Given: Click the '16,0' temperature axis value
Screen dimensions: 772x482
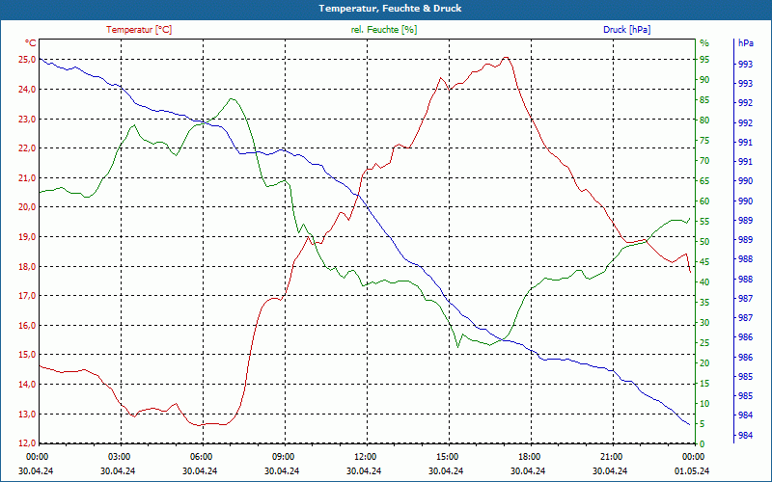Looking at the screenshot, I should pyautogui.click(x=28, y=325).
